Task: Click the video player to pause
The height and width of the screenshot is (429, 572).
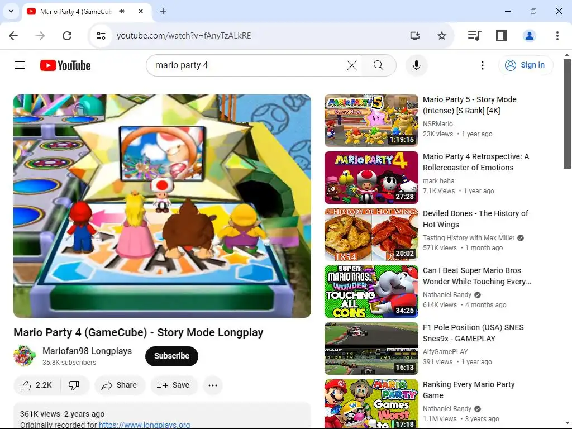Action: tap(163, 206)
